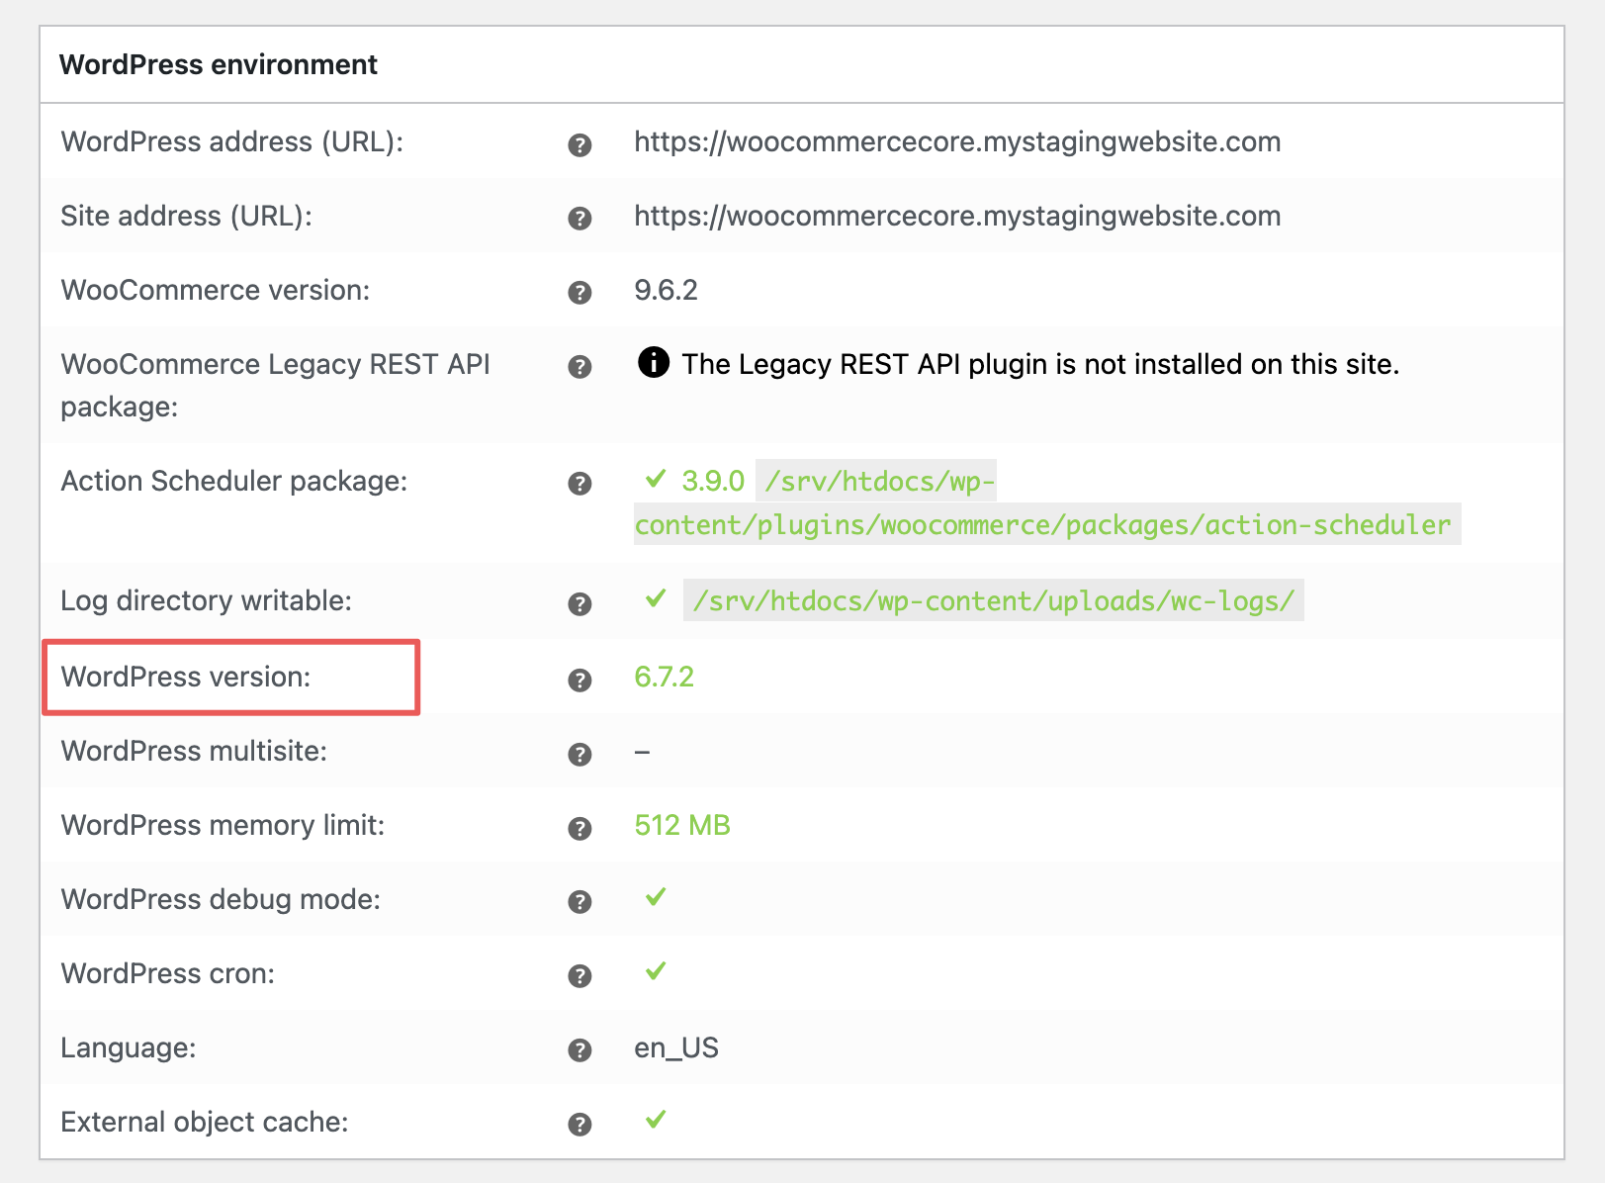Screen dimensions: 1605x1183
Task: Select the WordPress environment section header
Action: click(219, 64)
